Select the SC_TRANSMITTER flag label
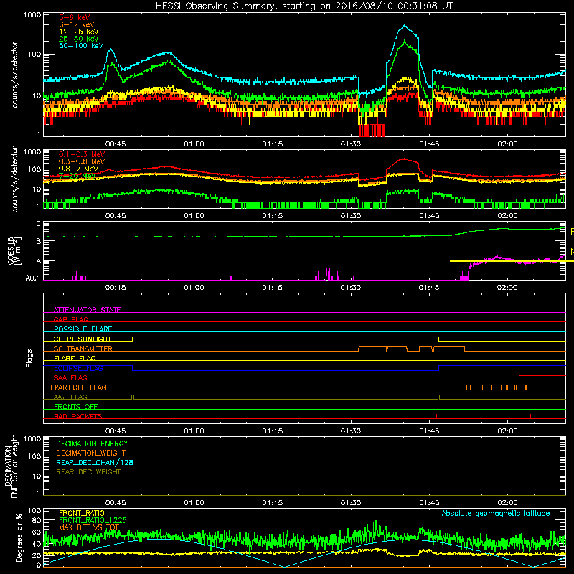 pos(83,348)
